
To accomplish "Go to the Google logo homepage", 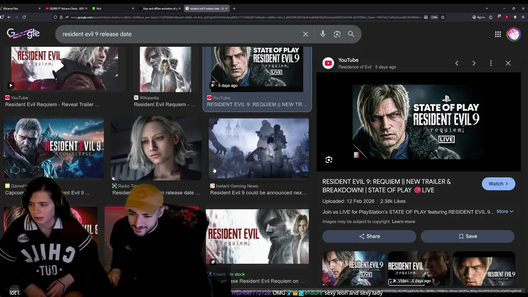I will (x=23, y=34).
